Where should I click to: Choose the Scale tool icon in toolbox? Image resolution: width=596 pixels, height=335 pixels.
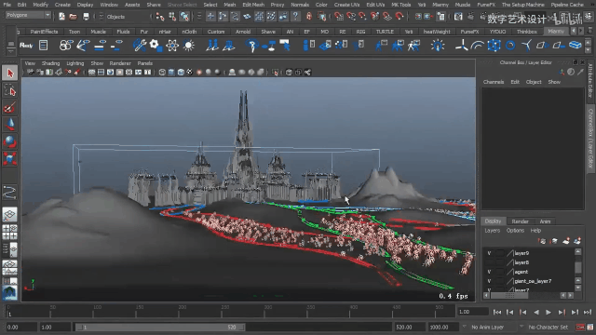coord(10,158)
